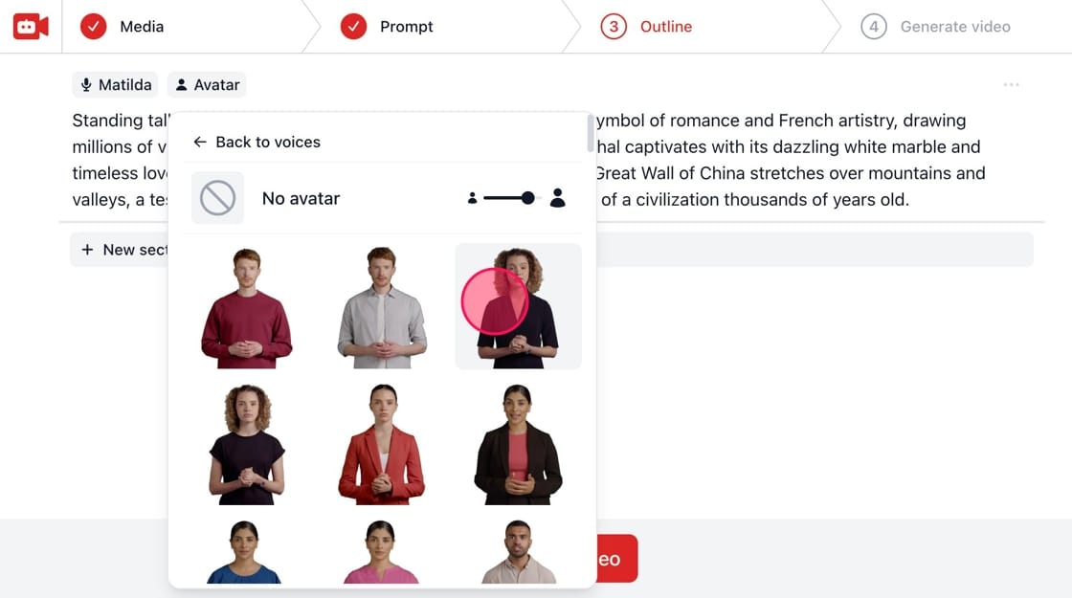Click the small person icon beside size slider
This screenshot has width=1072, height=598.
pos(472,198)
